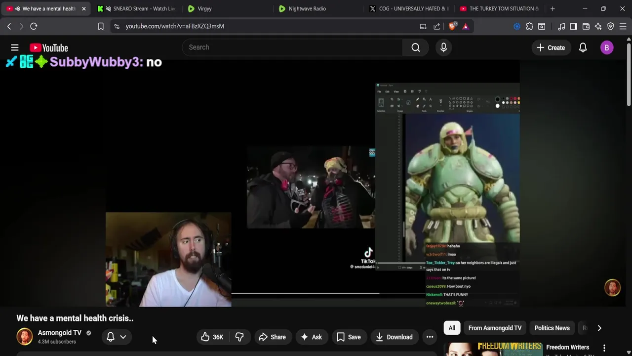The width and height of the screenshot is (632, 356).
Task: Switch to COG - UNIVERSALLY HATED tab
Action: [x=409, y=8]
